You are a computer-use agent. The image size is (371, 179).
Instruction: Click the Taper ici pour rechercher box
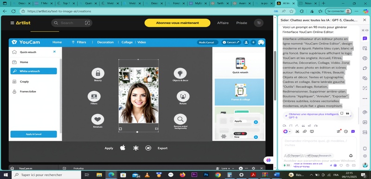(46, 175)
